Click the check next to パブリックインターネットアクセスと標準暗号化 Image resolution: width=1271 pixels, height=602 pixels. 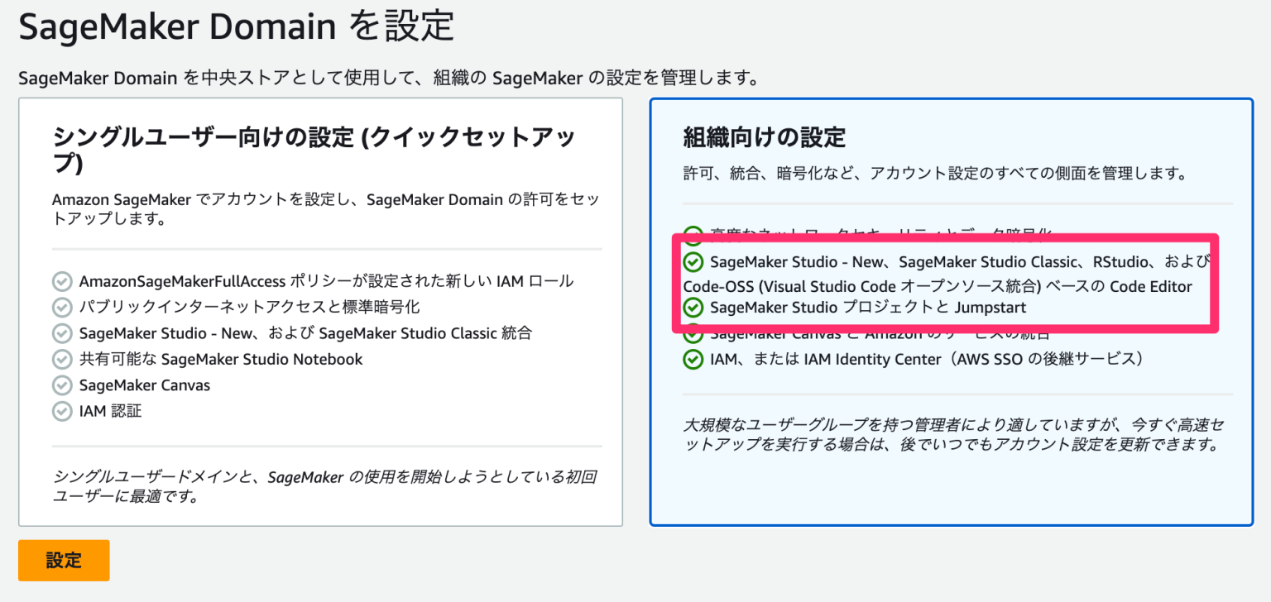(x=62, y=307)
